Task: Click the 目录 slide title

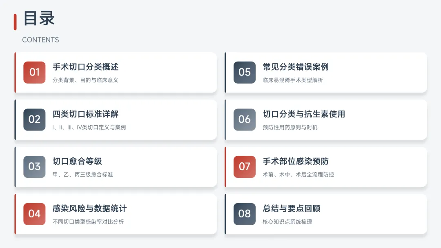Action: (x=39, y=19)
